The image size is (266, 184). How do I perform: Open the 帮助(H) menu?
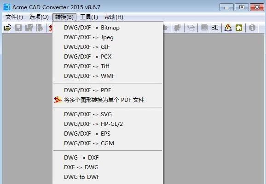click(x=114, y=17)
